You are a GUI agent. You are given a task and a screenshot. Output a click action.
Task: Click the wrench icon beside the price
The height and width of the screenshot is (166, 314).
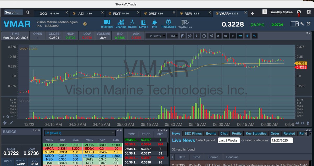pyautogui.click(x=302, y=24)
